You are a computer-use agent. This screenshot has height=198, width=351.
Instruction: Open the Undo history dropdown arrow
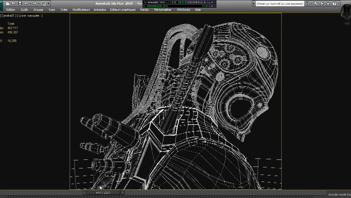pos(30,4)
